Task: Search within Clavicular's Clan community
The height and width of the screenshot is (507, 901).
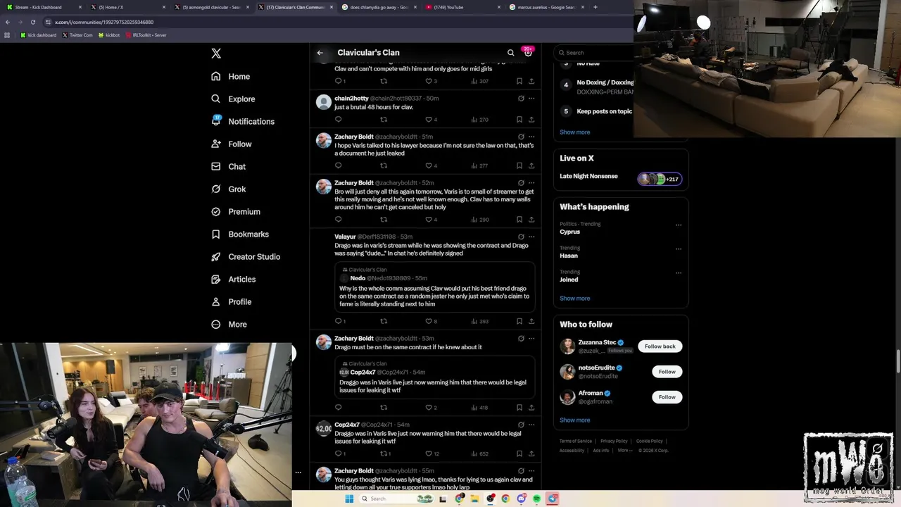Action: pos(511,53)
